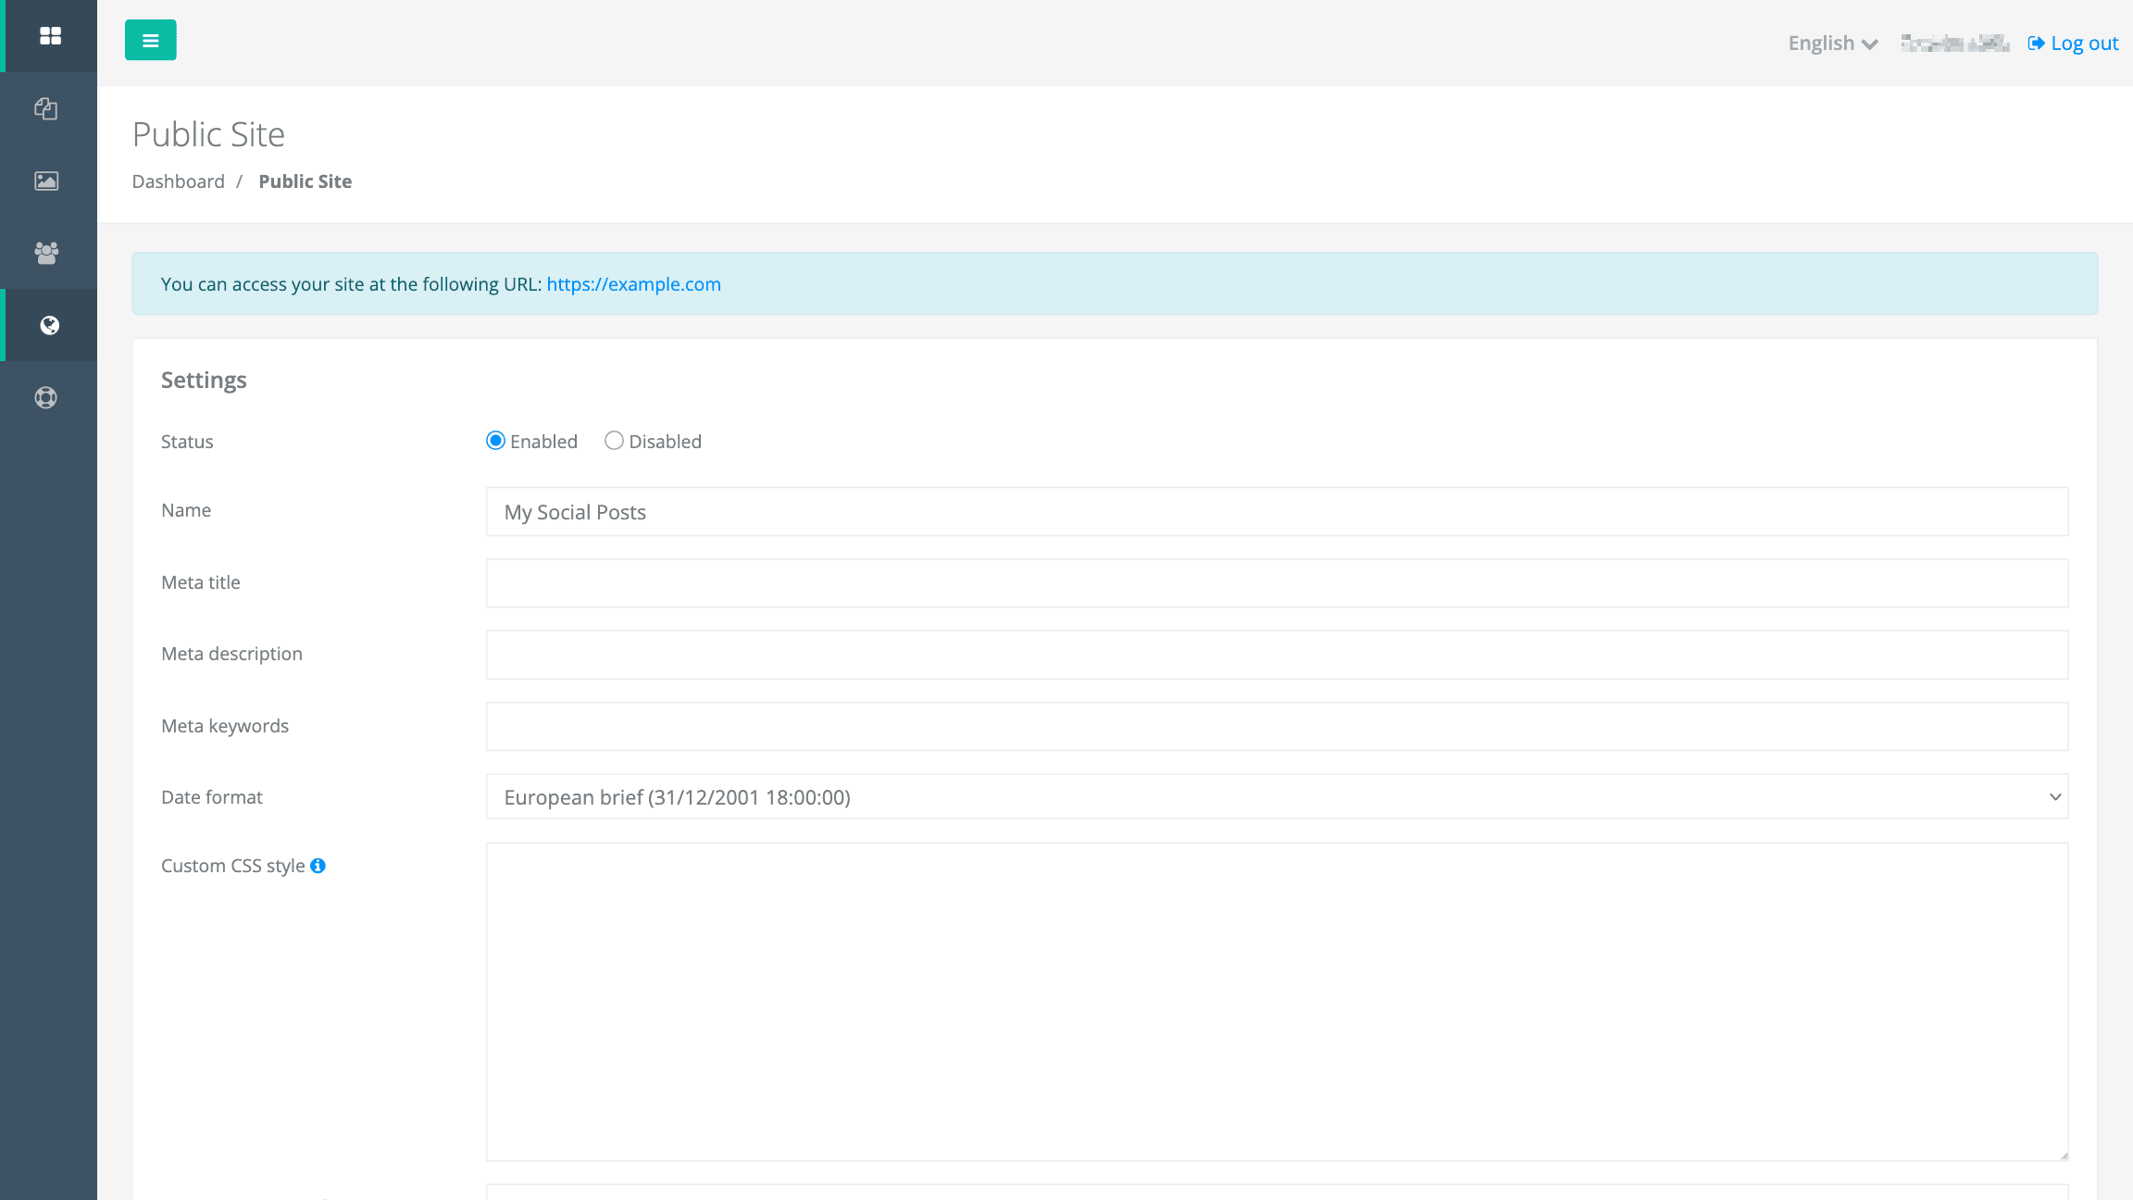Open the dashboard grid icon in sidebar

tap(50, 36)
